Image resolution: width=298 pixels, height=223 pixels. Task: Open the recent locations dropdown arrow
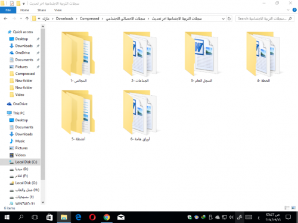[21, 18]
